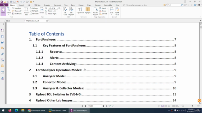Viewport: 202px width, 113px height.
Task: Switch to the Convert ribbon tab
Action: [21, 5]
